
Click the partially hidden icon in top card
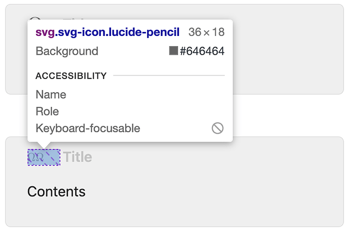pos(36,18)
